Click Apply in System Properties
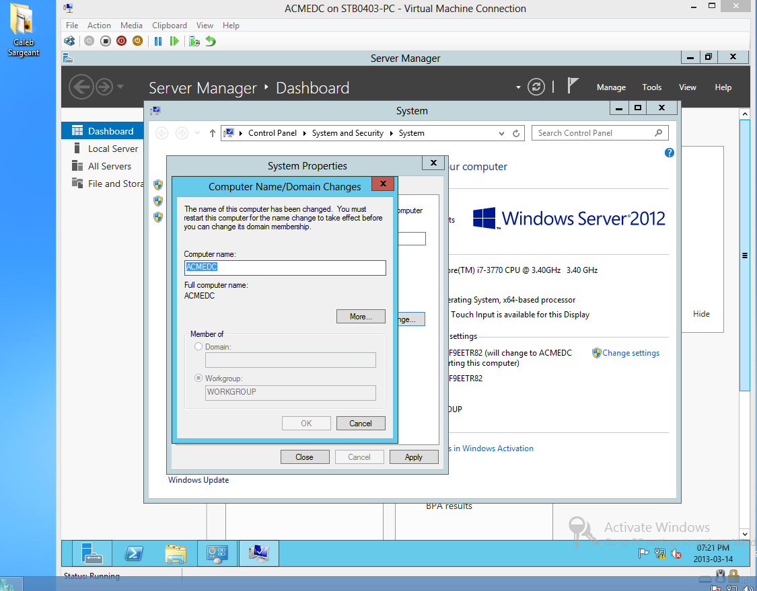This screenshot has height=591, width=757. [414, 457]
